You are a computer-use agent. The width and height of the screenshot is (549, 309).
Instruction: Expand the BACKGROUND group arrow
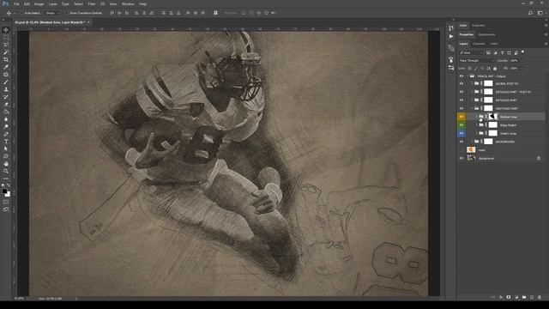point(472,142)
